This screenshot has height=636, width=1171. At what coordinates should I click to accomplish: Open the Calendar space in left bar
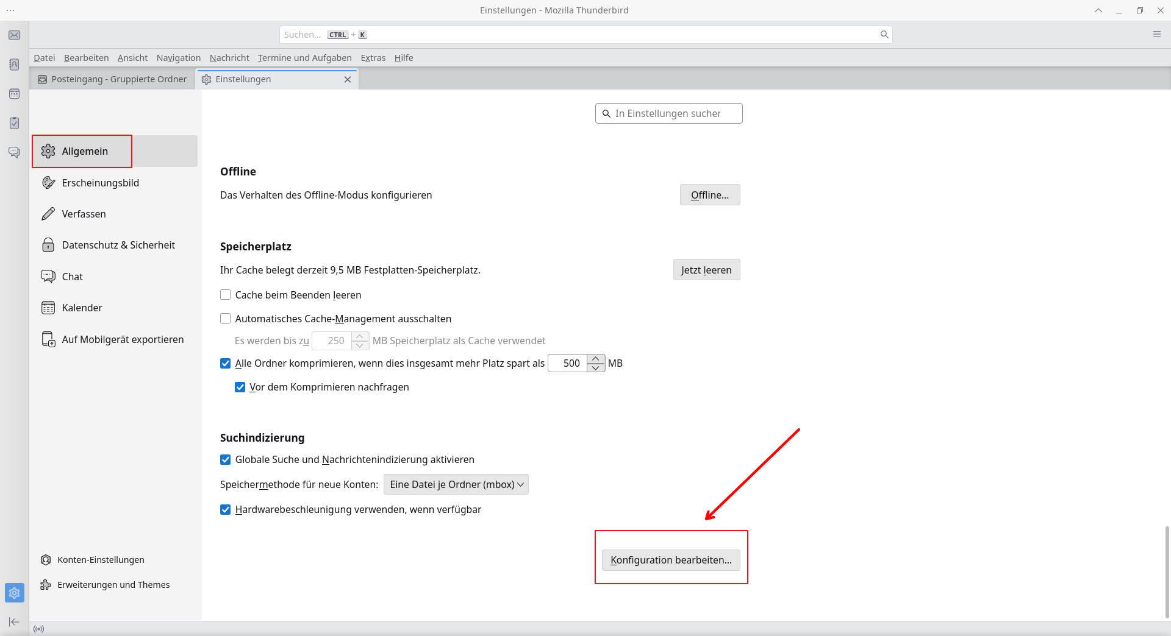point(14,94)
